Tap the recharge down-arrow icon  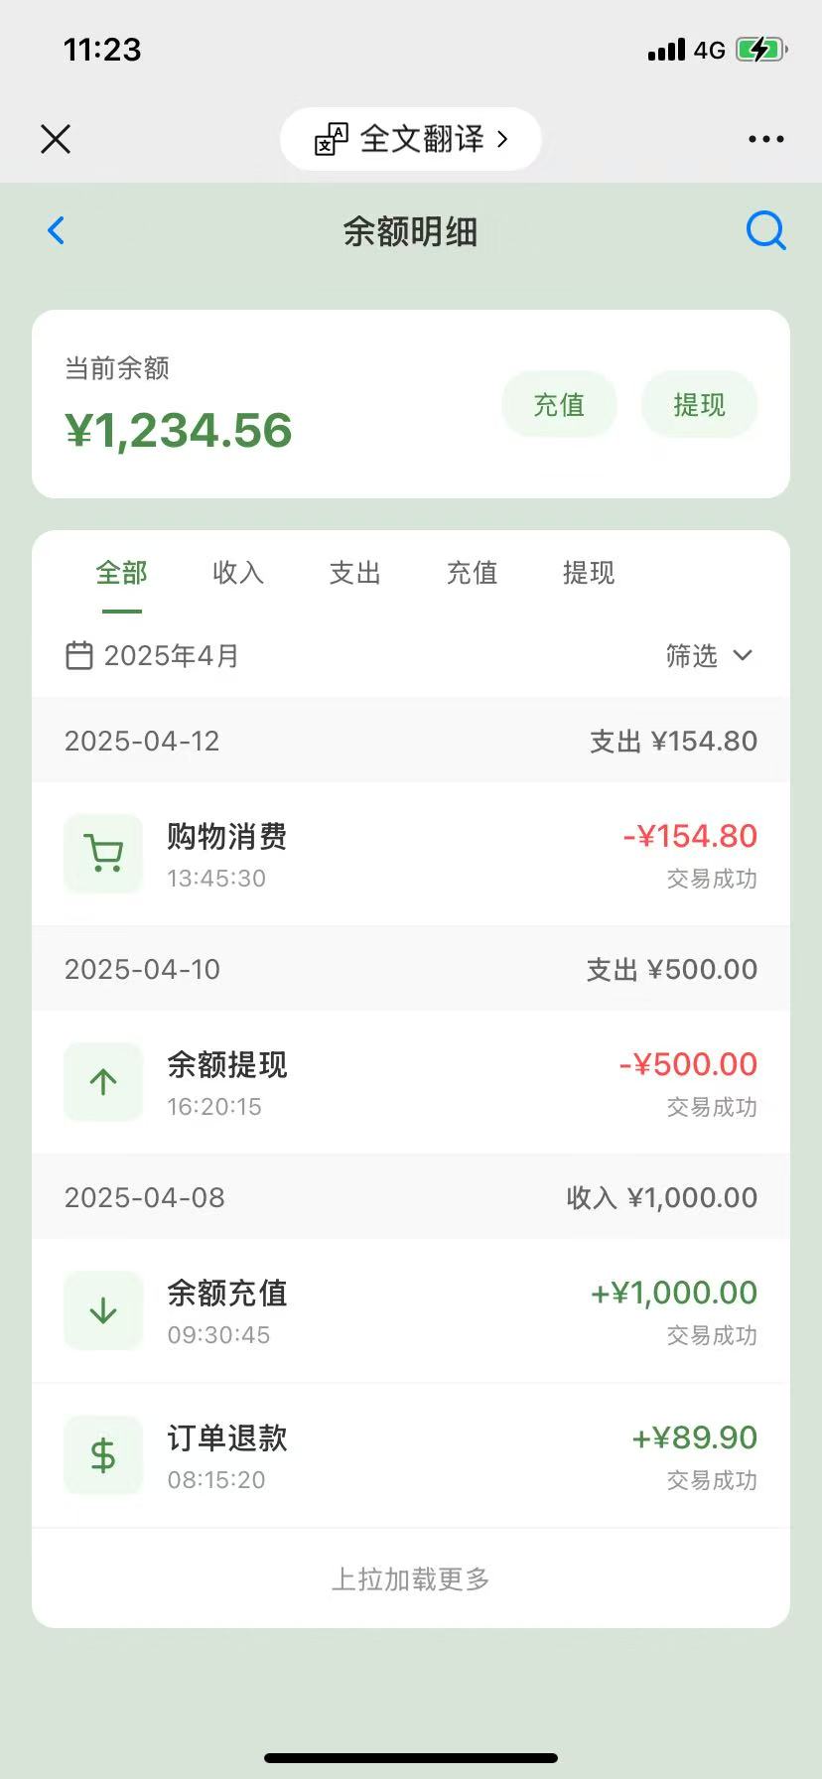[x=103, y=1310]
